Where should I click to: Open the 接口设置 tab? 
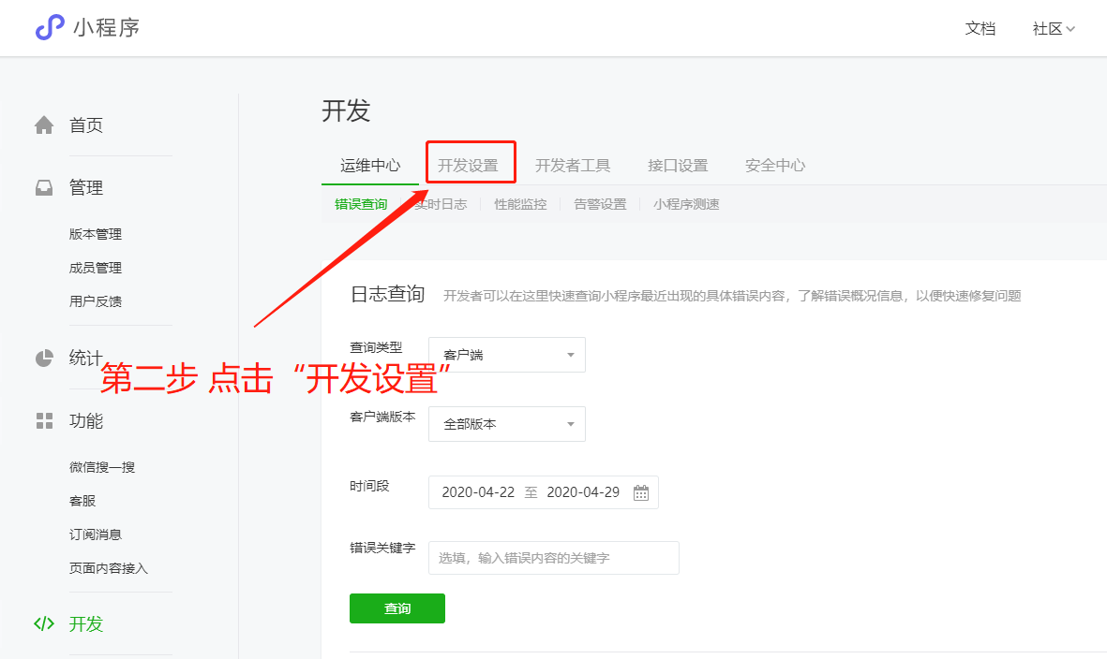coord(677,166)
